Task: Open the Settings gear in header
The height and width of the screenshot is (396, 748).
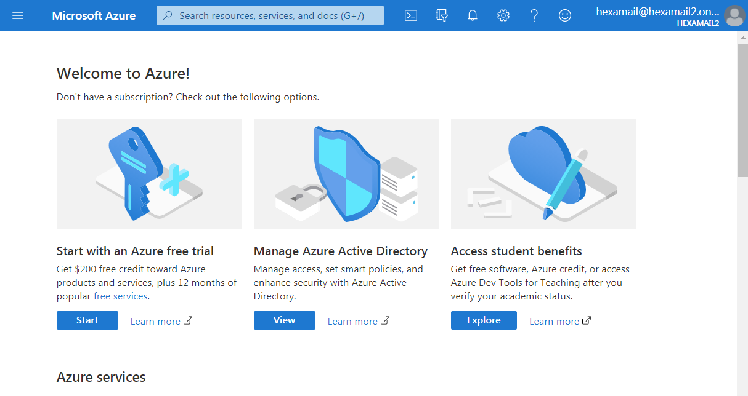Action: 503,15
